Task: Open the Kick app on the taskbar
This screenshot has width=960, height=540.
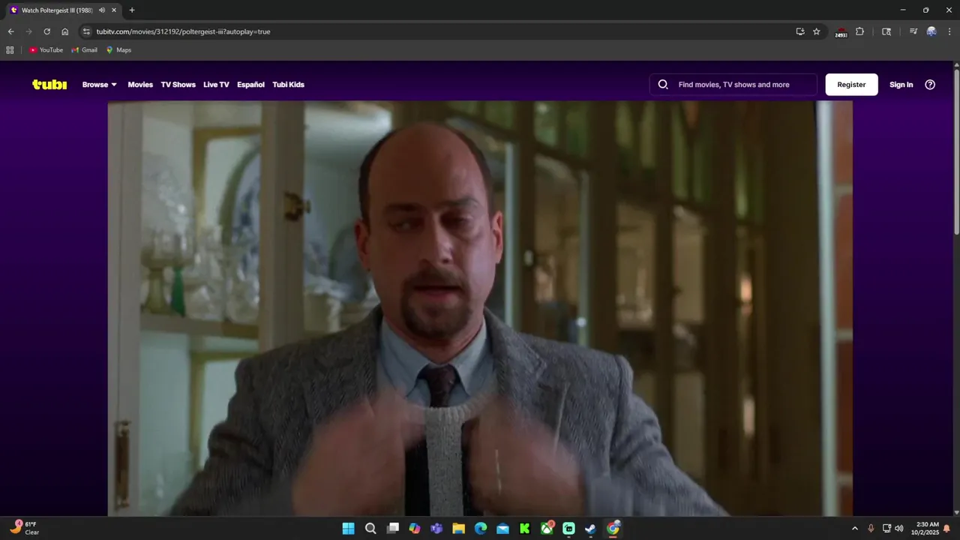Action: tap(524, 529)
